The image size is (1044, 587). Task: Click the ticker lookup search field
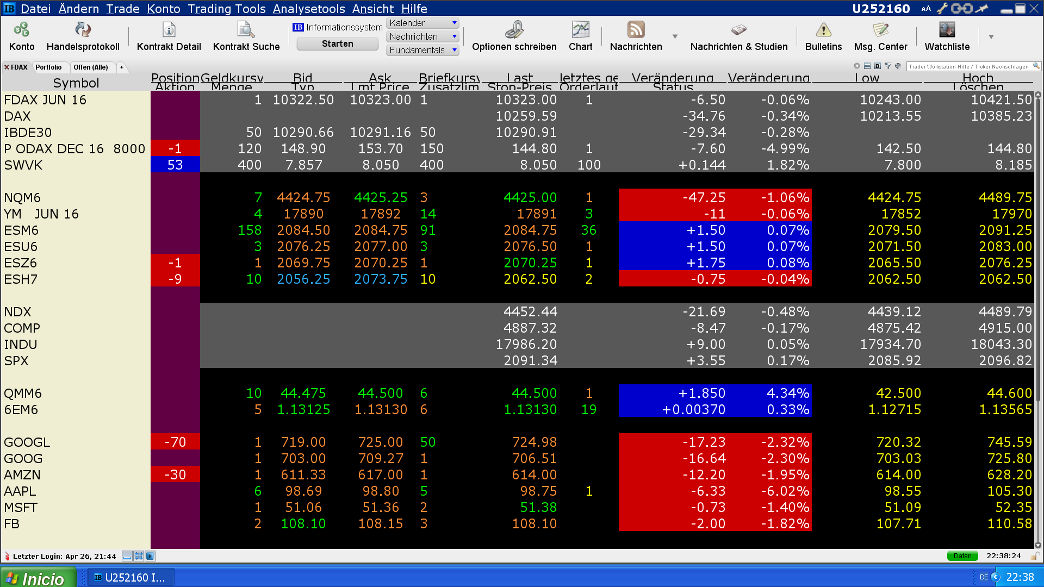click(968, 66)
